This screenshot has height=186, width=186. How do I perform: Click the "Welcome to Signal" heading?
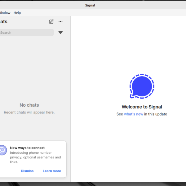click(x=142, y=107)
